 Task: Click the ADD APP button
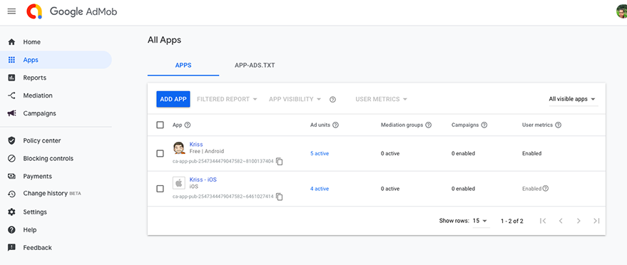[x=173, y=99]
